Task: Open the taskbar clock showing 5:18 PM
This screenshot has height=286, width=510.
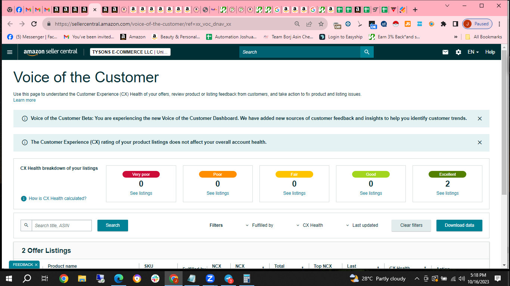Action: 478,278
